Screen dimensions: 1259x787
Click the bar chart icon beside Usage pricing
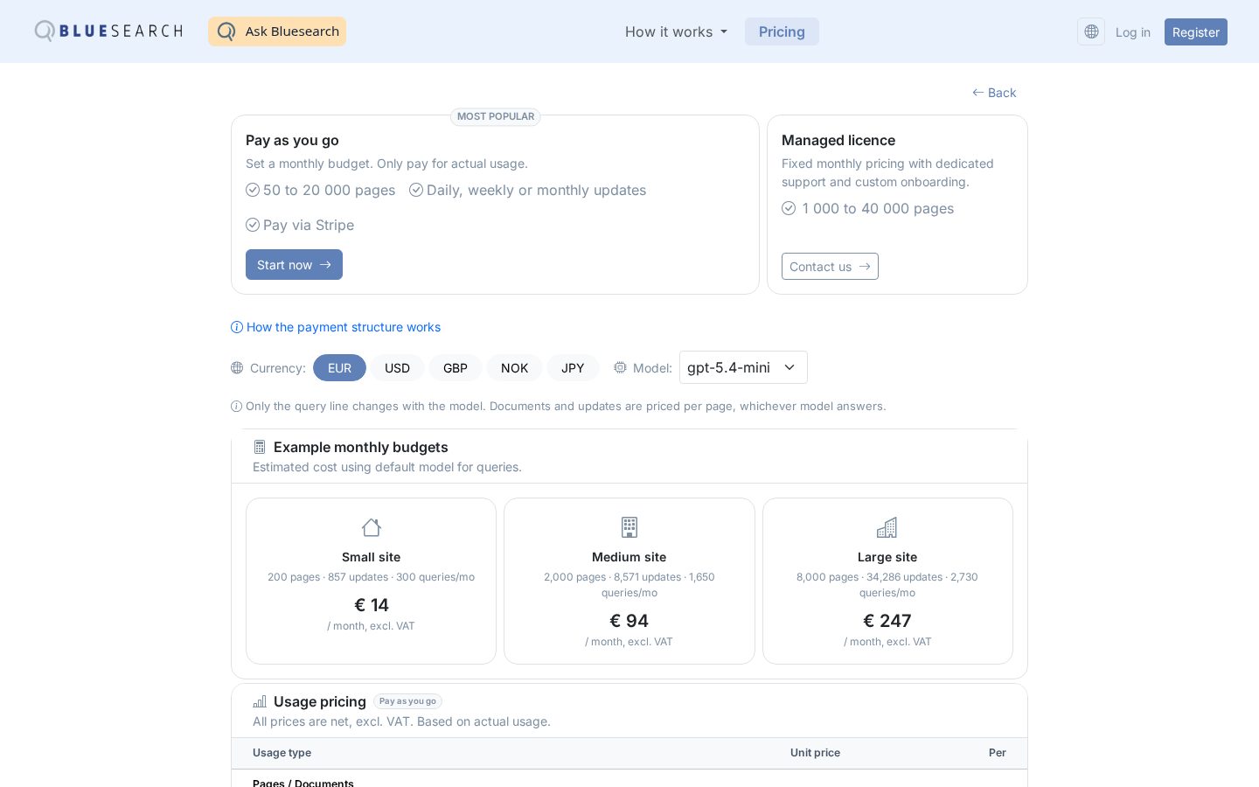click(x=260, y=701)
